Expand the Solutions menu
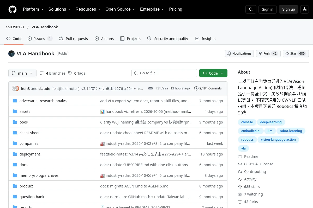 point(59,9)
